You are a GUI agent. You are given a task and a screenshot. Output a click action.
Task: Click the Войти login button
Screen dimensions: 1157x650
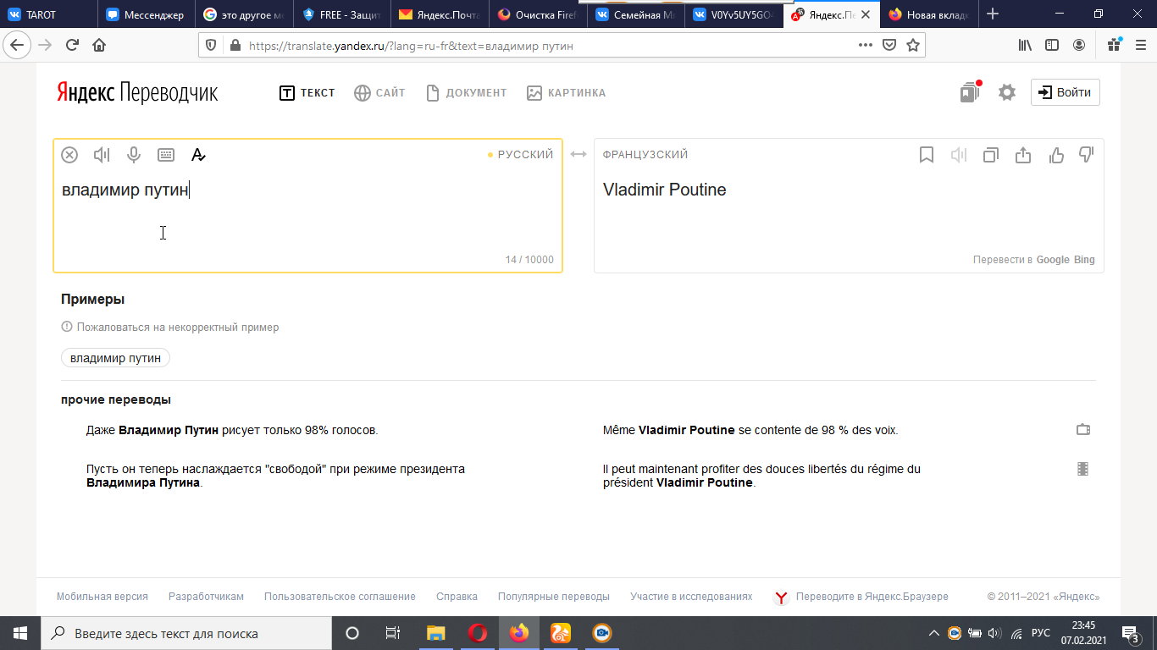click(x=1066, y=92)
